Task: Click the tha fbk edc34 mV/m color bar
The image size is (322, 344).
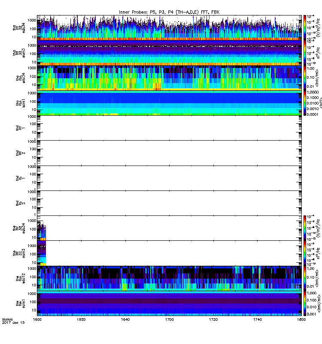Action: tap(304, 78)
